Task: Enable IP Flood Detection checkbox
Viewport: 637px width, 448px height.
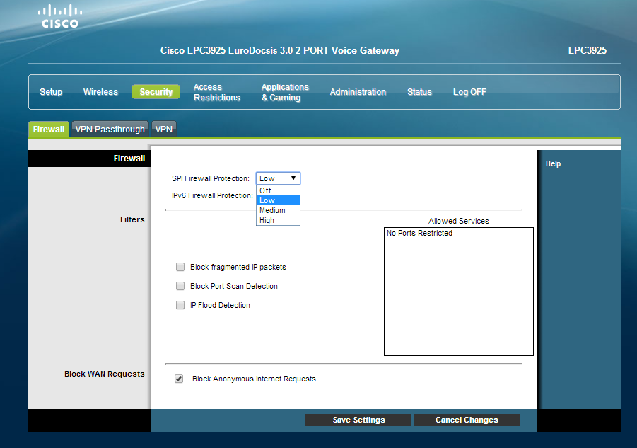Action: (180, 305)
